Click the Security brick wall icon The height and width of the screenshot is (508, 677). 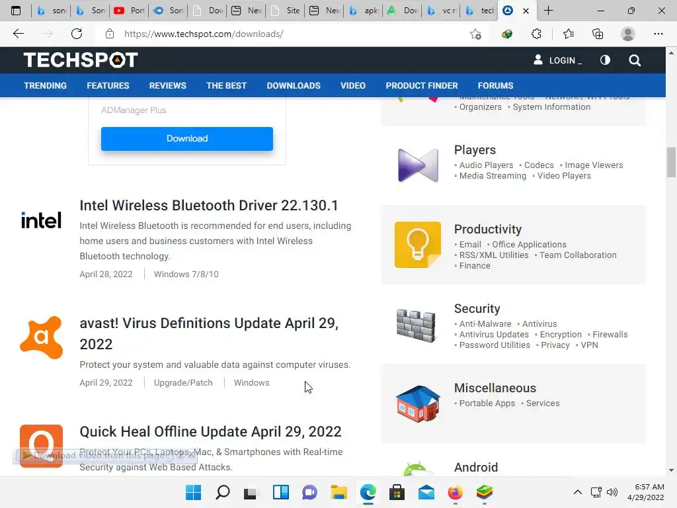coord(417,325)
